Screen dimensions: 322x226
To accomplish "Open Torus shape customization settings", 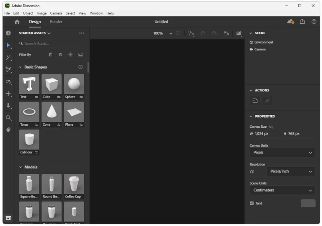I will click(x=36, y=125).
